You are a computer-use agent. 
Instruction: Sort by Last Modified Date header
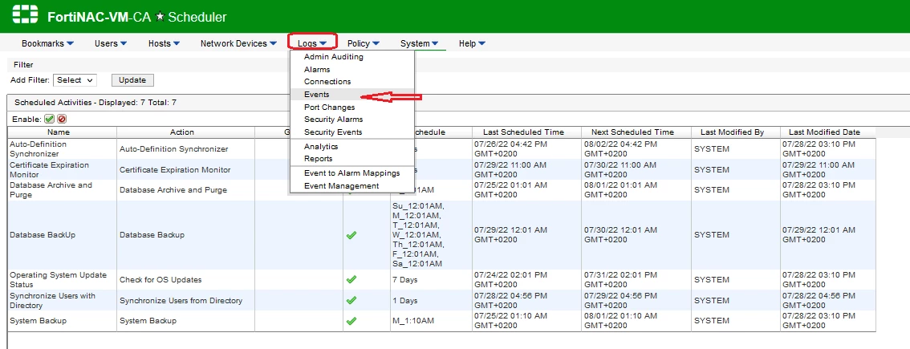827,132
